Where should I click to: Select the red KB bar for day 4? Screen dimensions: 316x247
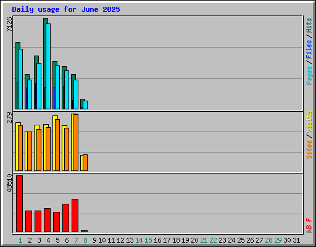click(x=47, y=220)
